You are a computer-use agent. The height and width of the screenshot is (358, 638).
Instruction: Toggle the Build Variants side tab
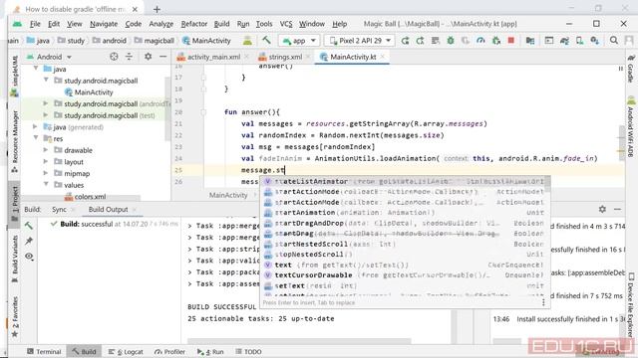15,259
